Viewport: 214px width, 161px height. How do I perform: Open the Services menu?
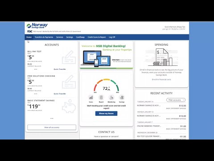(x=60, y=37)
